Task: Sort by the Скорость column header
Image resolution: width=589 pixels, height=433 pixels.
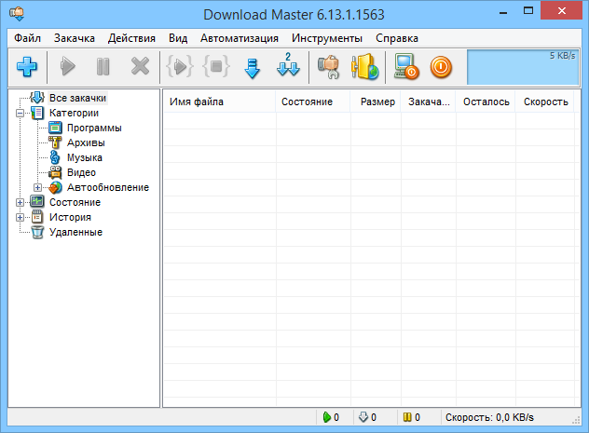Action: tap(545, 101)
